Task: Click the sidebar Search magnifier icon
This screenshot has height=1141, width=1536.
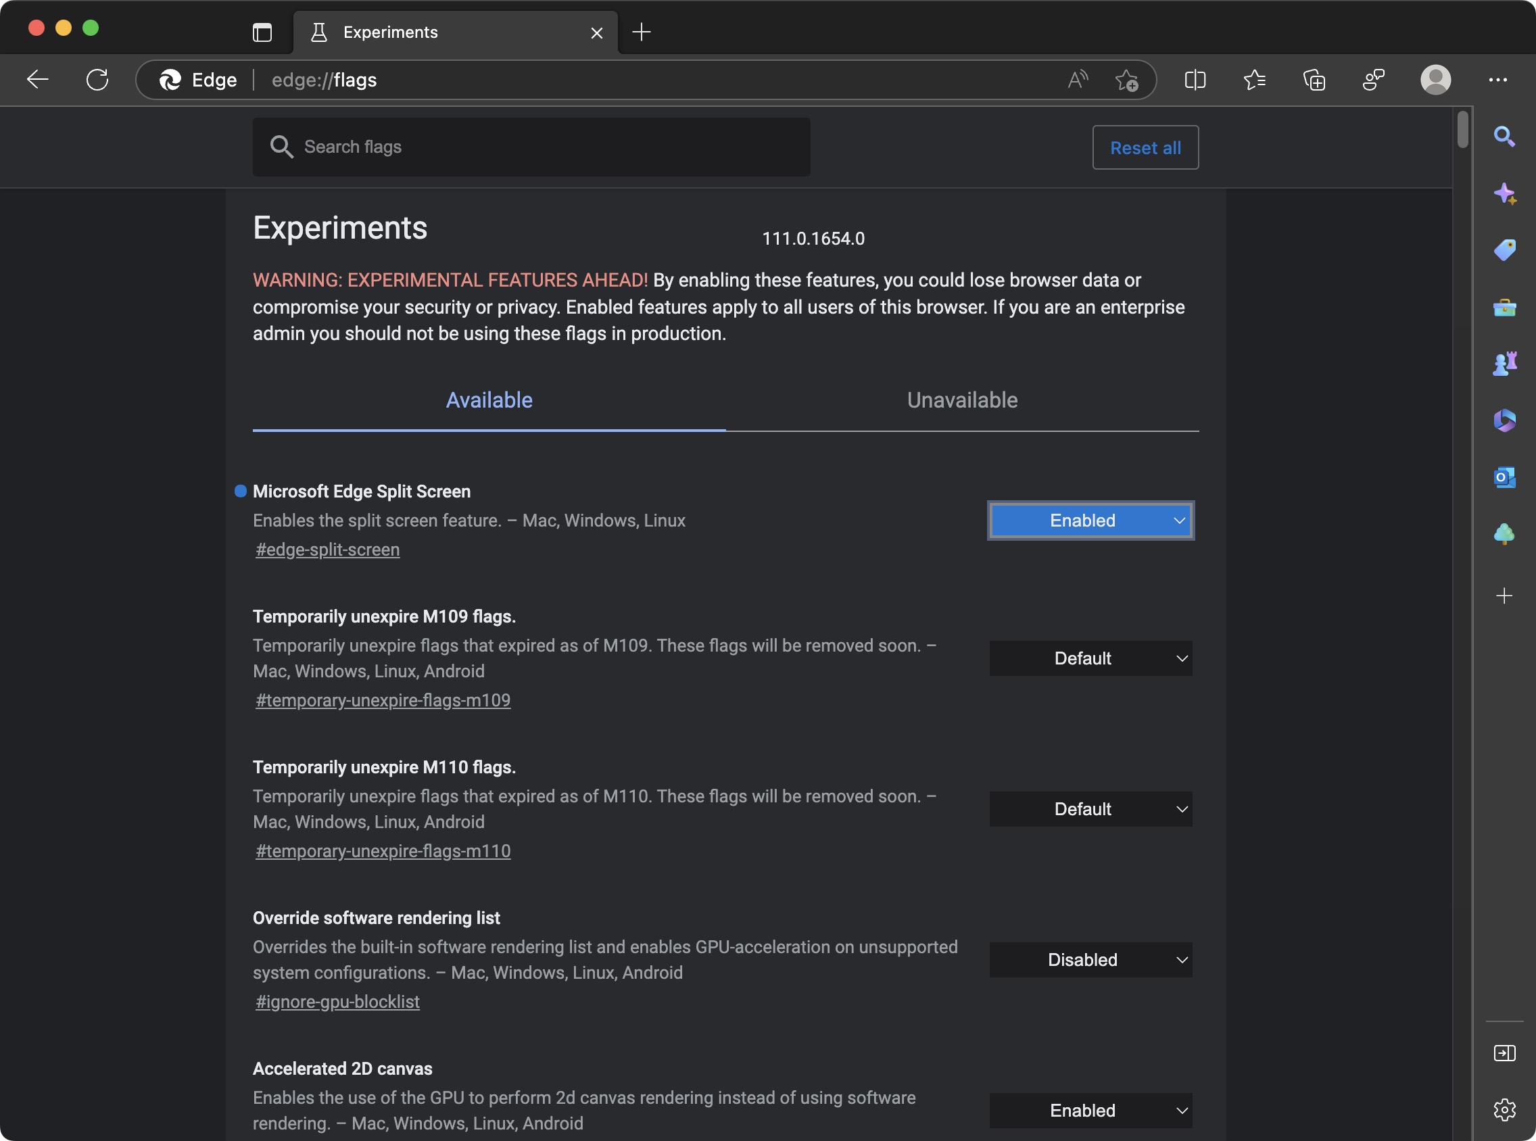Action: pyautogui.click(x=1504, y=136)
